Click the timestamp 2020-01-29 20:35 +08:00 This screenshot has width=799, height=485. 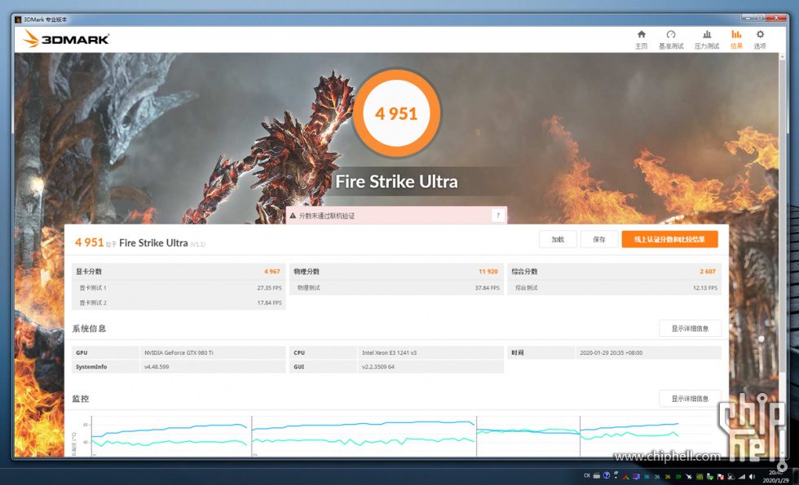click(611, 352)
